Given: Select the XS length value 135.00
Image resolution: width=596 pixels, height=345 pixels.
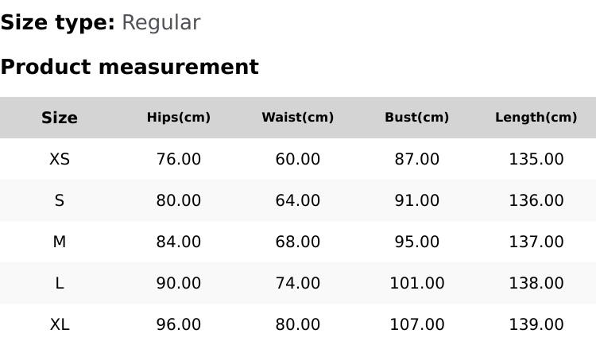Looking at the screenshot, I should [536, 159].
